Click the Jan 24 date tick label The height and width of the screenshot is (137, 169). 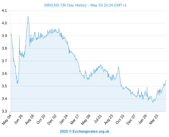(64, 119)
